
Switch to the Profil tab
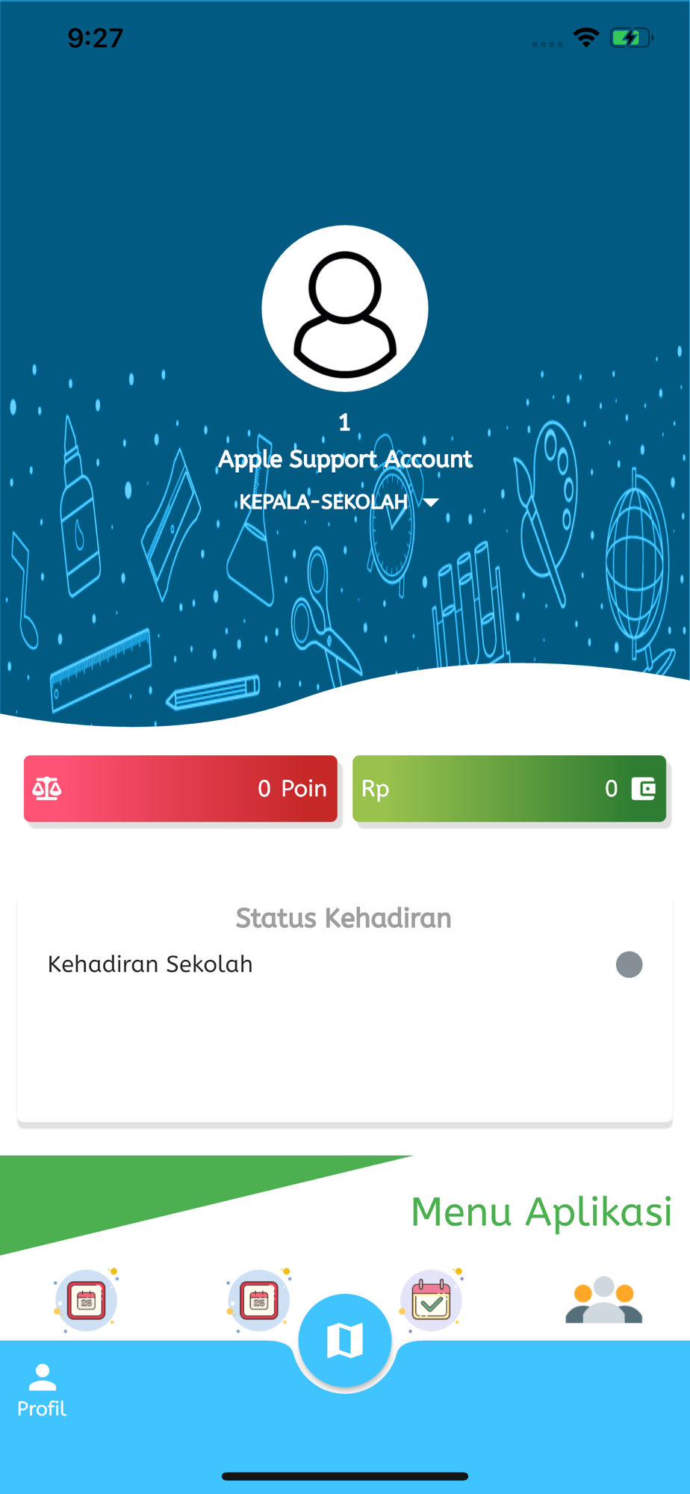[42, 1391]
